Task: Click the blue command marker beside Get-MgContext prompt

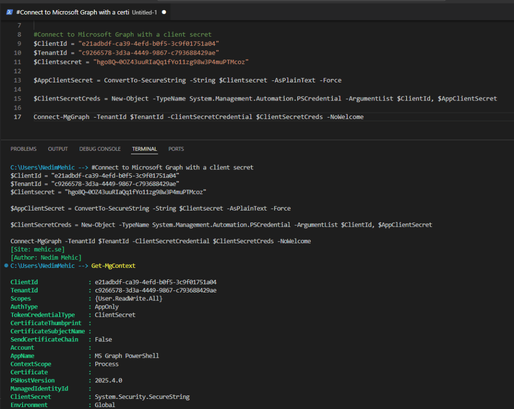Action: pyautogui.click(x=6, y=265)
